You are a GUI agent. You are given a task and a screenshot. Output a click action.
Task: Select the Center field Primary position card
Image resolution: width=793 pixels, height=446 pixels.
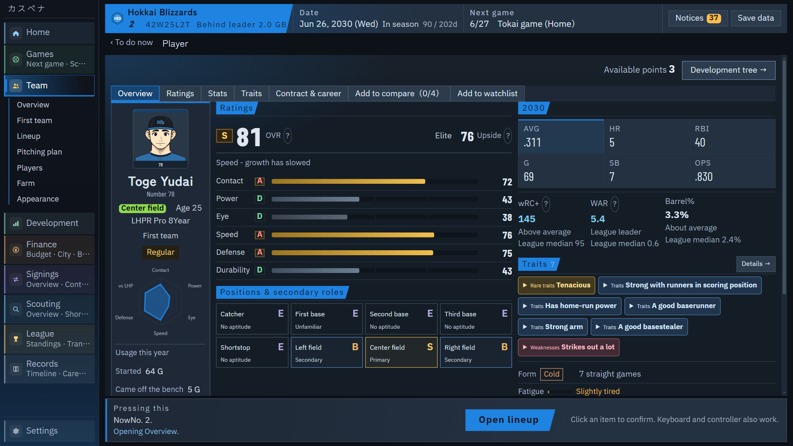click(401, 353)
